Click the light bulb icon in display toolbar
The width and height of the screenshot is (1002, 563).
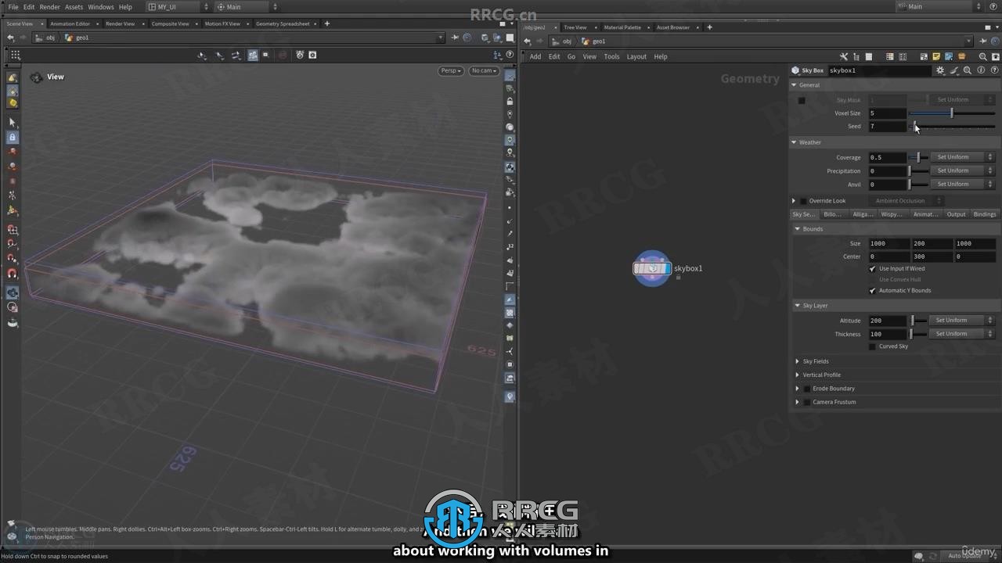[510, 396]
